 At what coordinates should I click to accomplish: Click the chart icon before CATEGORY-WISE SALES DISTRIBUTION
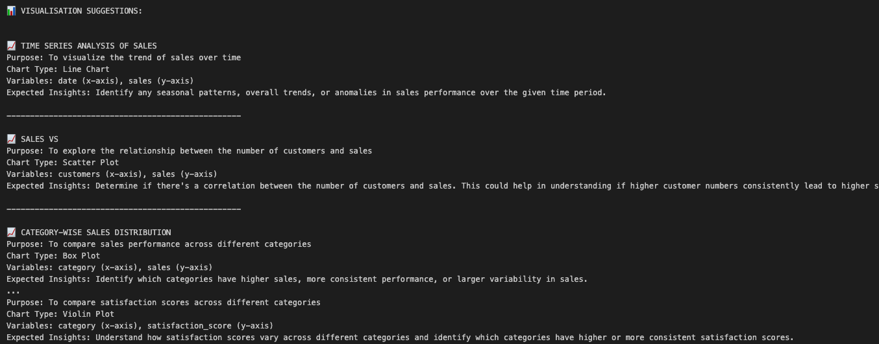(11, 233)
